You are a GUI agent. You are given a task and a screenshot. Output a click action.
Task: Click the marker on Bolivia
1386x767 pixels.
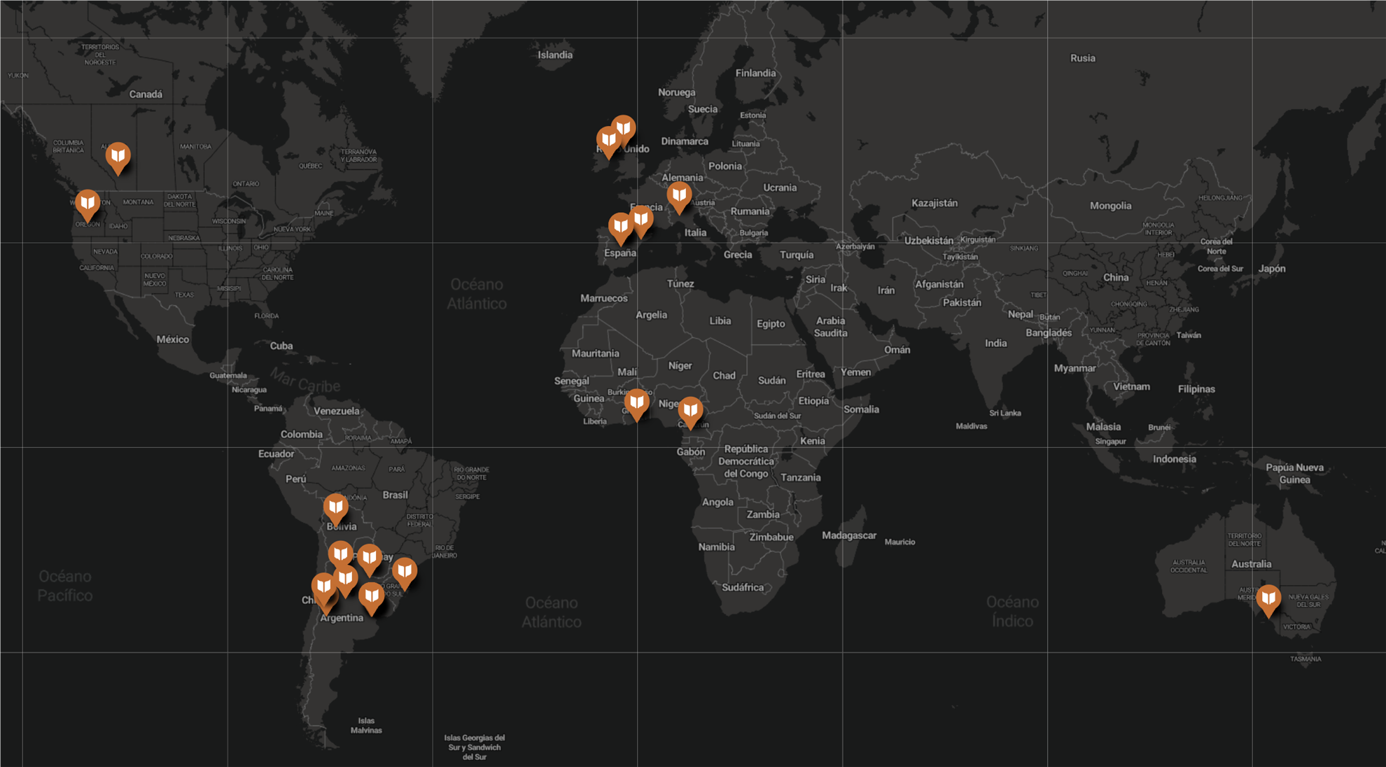[x=336, y=508]
